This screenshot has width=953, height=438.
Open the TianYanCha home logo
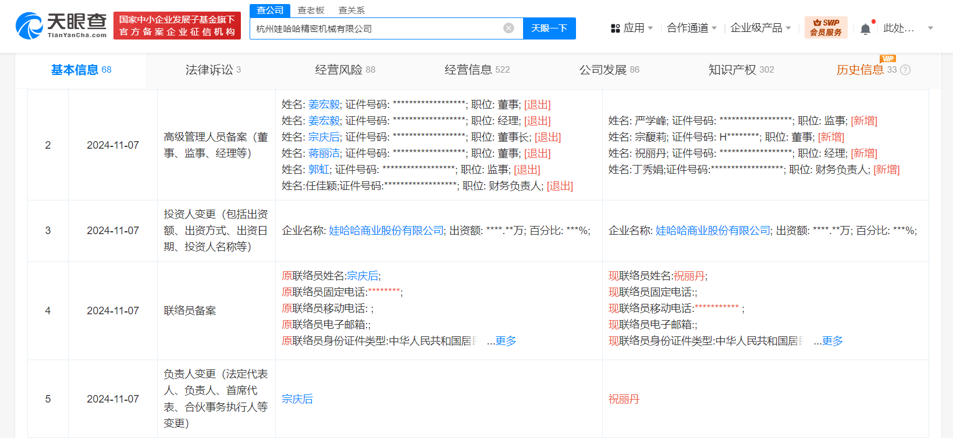coord(61,26)
